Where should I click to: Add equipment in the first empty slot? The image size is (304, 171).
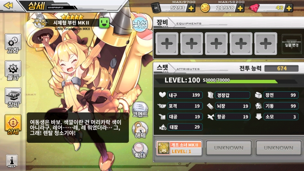167,44
